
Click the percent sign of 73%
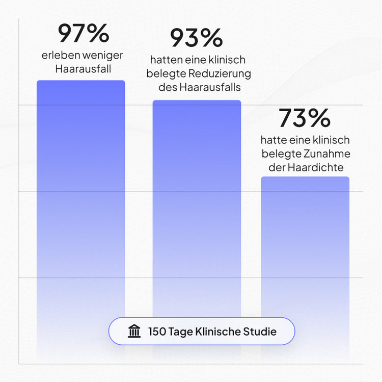click(319, 118)
